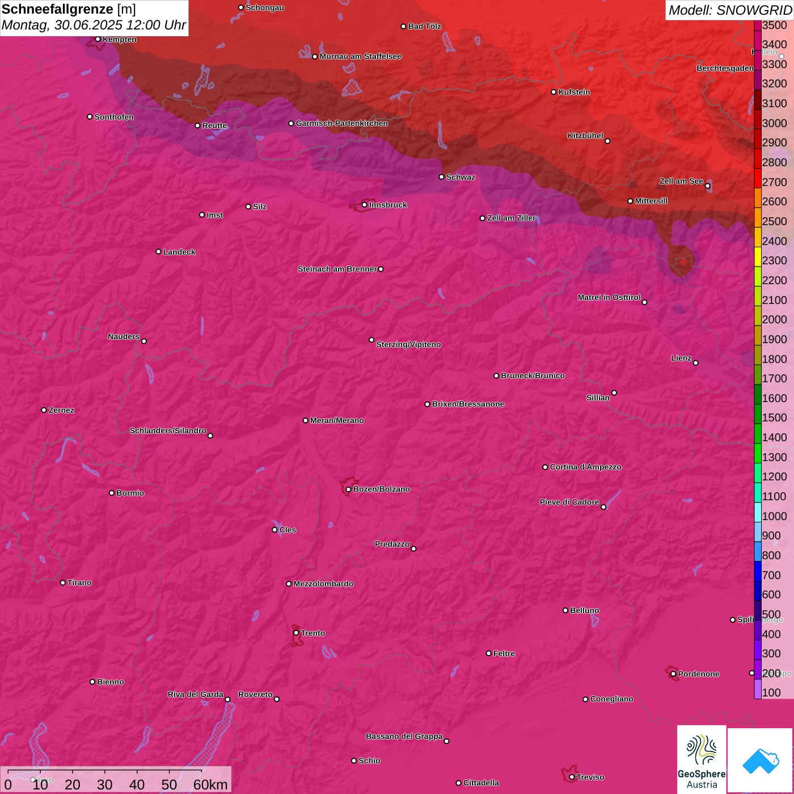Click the Nauders location dot
794x794 pixels.
coord(144,341)
